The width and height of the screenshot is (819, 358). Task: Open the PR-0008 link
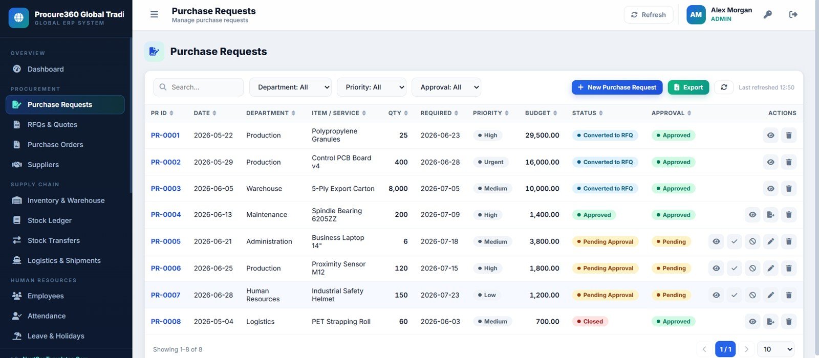click(x=166, y=322)
